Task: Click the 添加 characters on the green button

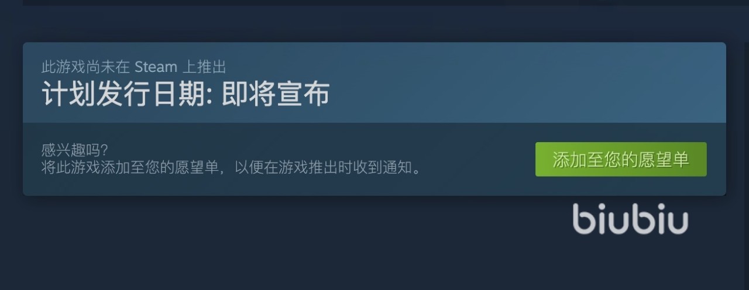Action: tap(569, 159)
